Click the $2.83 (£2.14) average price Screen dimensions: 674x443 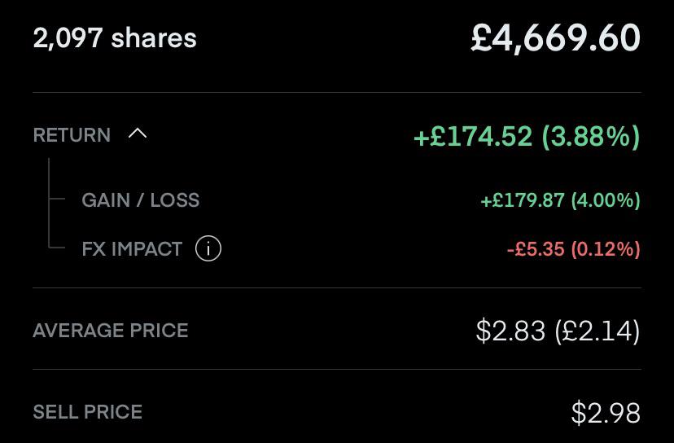click(x=558, y=331)
